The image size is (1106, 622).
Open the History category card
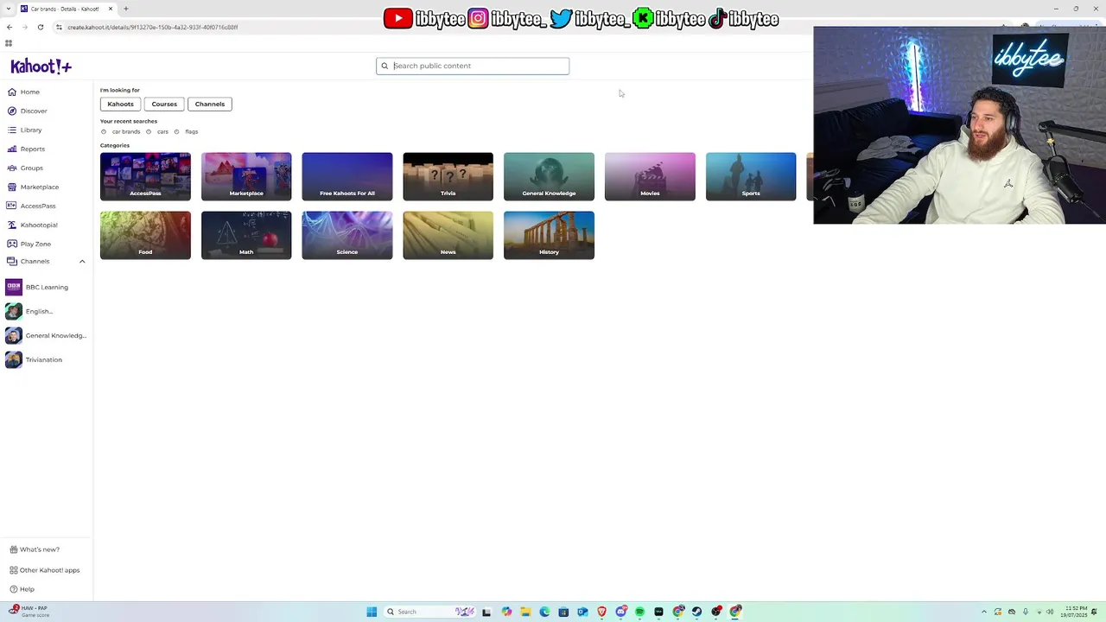pos(549,235)
